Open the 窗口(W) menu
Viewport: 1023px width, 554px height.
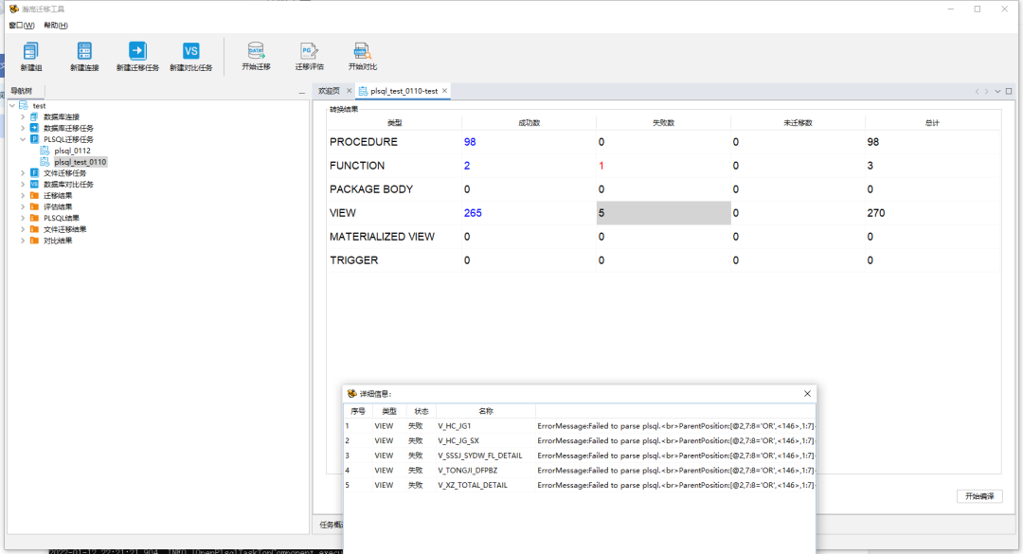coord(22,26)
